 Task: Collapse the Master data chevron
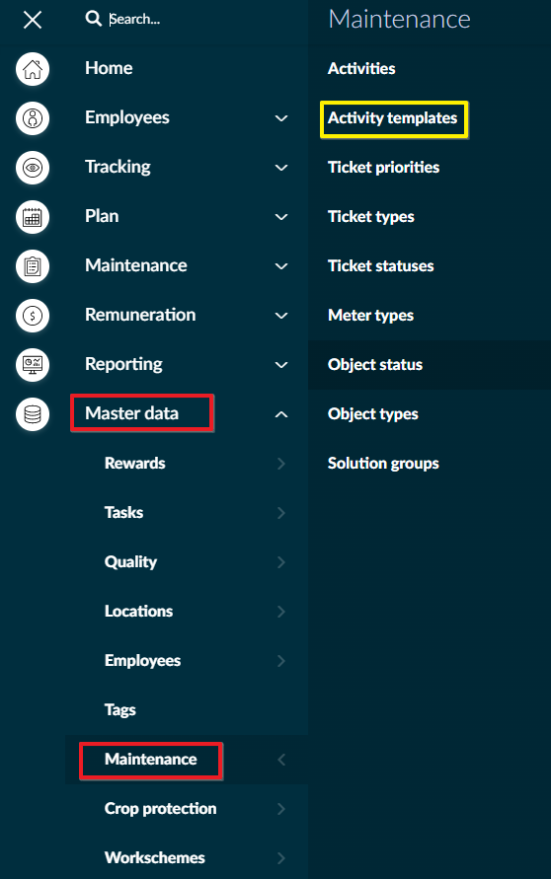click(x=281, y=414)
